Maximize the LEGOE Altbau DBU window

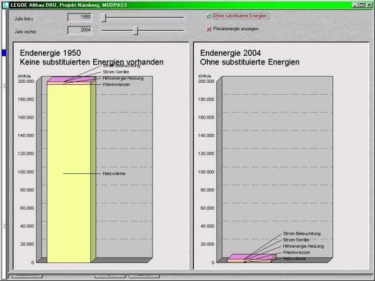(362, 5)
